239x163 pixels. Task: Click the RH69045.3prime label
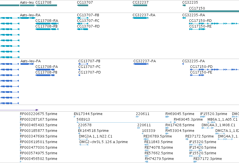[x=188, y=120]
